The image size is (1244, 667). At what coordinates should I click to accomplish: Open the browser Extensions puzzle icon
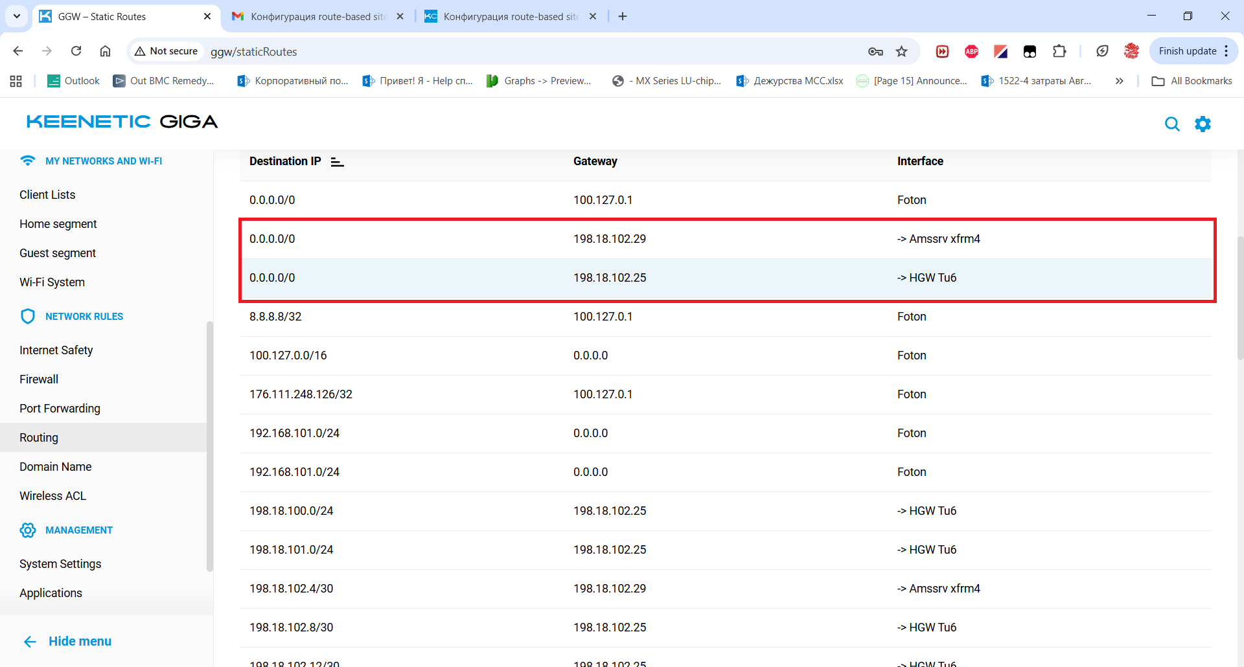click(1059, 51)
